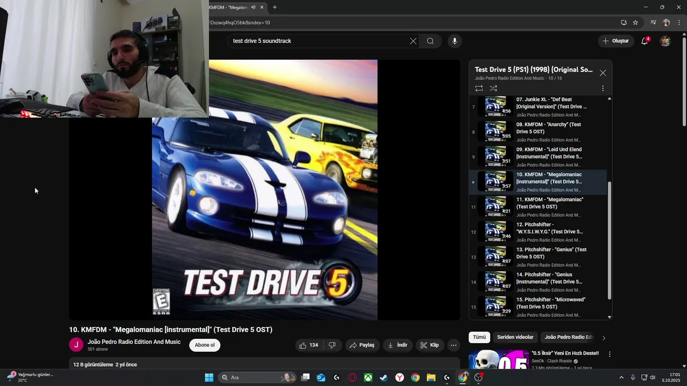Launch Steam from the taskbar
This screenshot has width=687, height=386.
point(384,377)
